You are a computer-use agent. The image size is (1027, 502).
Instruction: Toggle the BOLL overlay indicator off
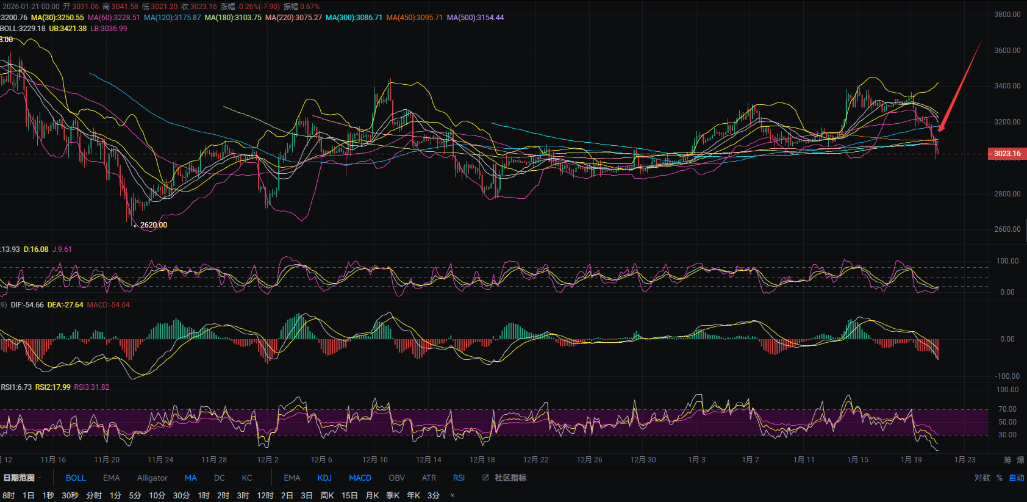[76, 478]
